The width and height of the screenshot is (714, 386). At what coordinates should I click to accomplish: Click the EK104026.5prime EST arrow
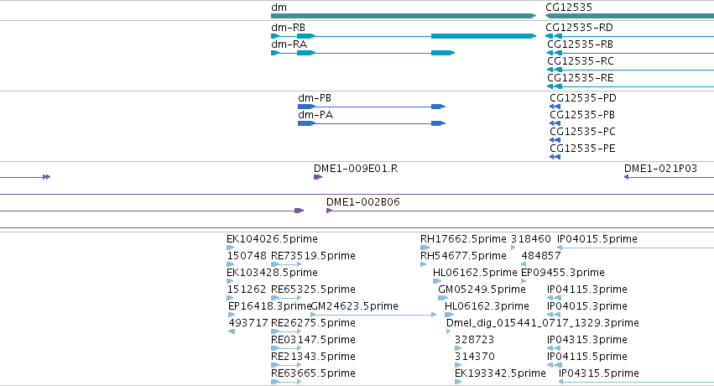coord(230,248)
